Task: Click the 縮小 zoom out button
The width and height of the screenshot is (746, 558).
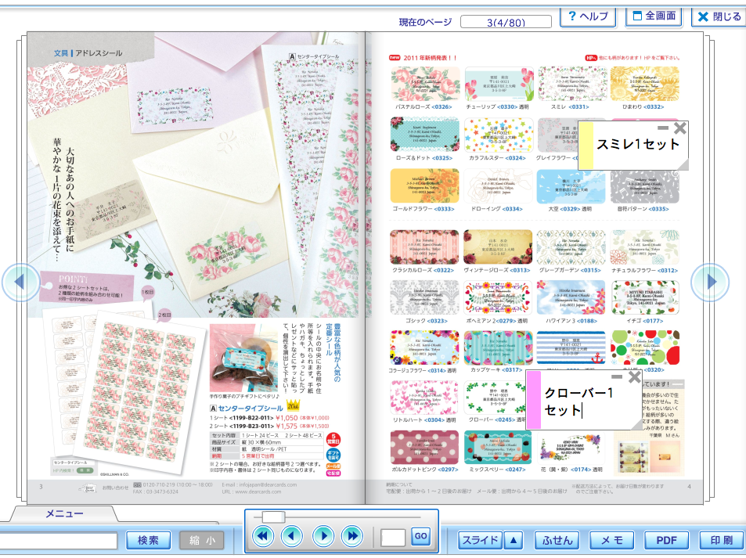Action: tap(201, 540)
